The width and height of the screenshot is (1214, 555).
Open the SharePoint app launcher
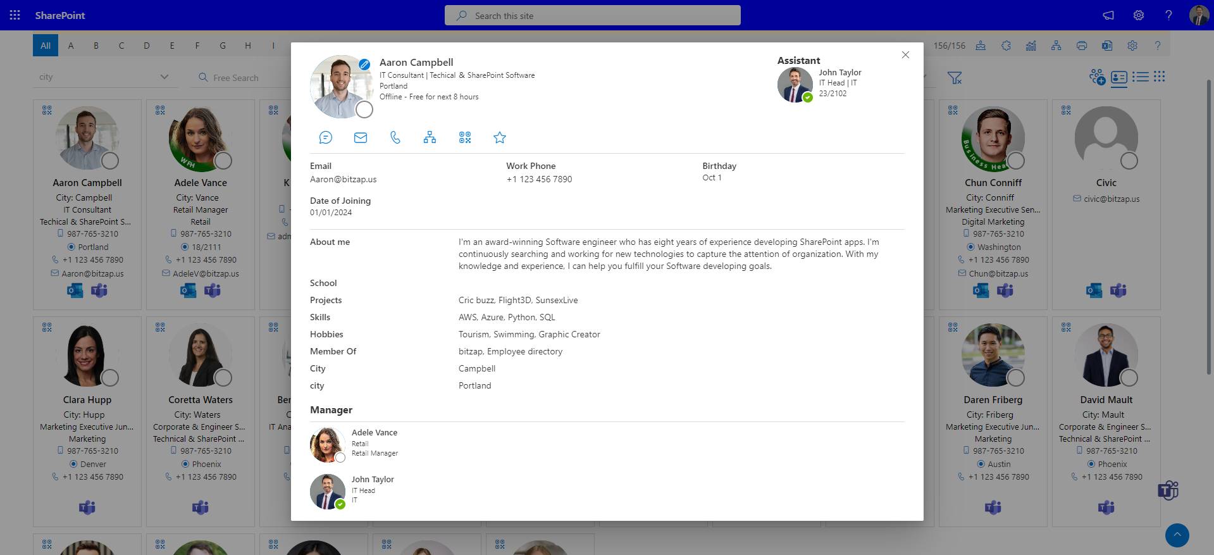(x=15, y=15)
